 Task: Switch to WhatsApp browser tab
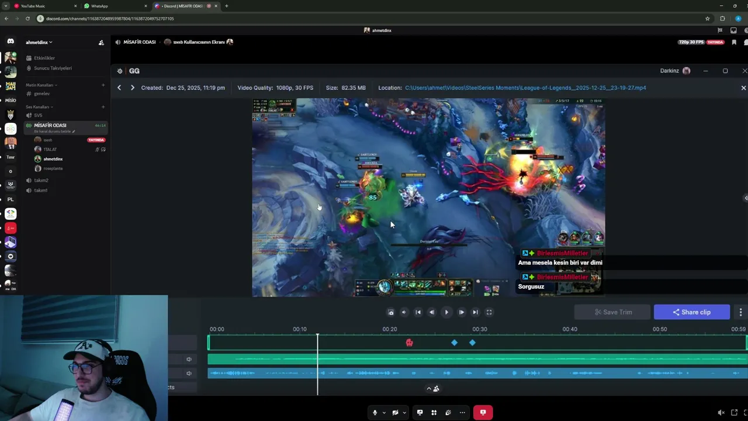pos(99,6)
